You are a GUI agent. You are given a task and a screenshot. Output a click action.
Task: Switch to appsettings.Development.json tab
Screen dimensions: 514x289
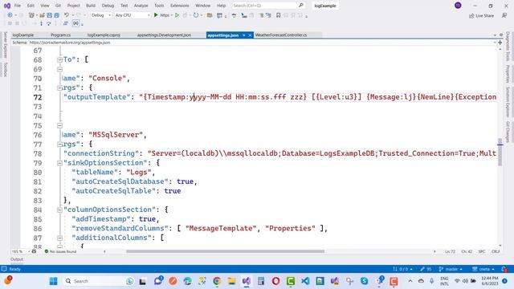(164, 35)
